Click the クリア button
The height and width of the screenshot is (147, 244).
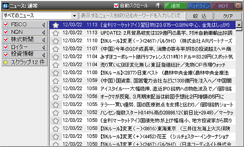tap(228, 16)
